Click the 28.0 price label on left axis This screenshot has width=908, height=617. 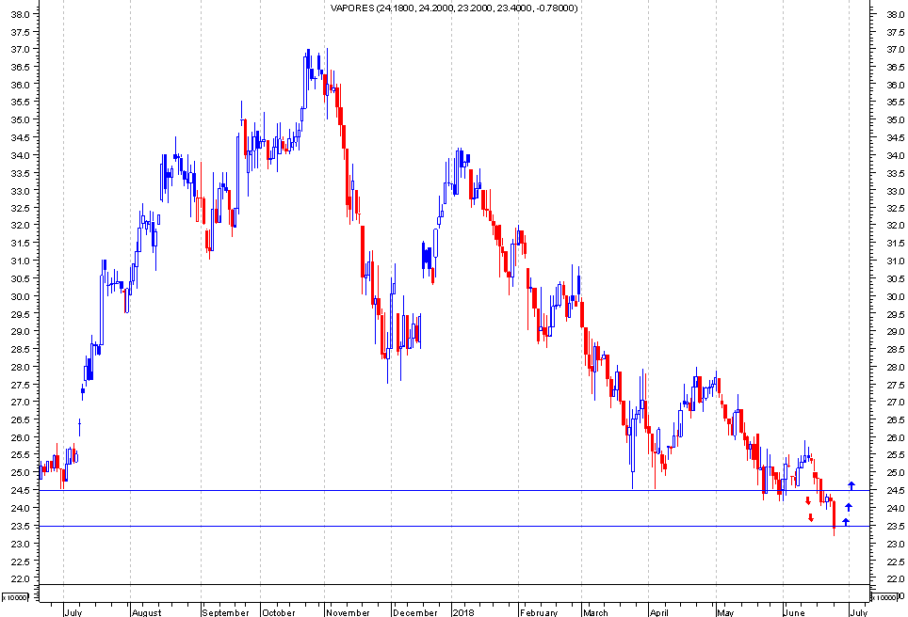click(21, 367)
